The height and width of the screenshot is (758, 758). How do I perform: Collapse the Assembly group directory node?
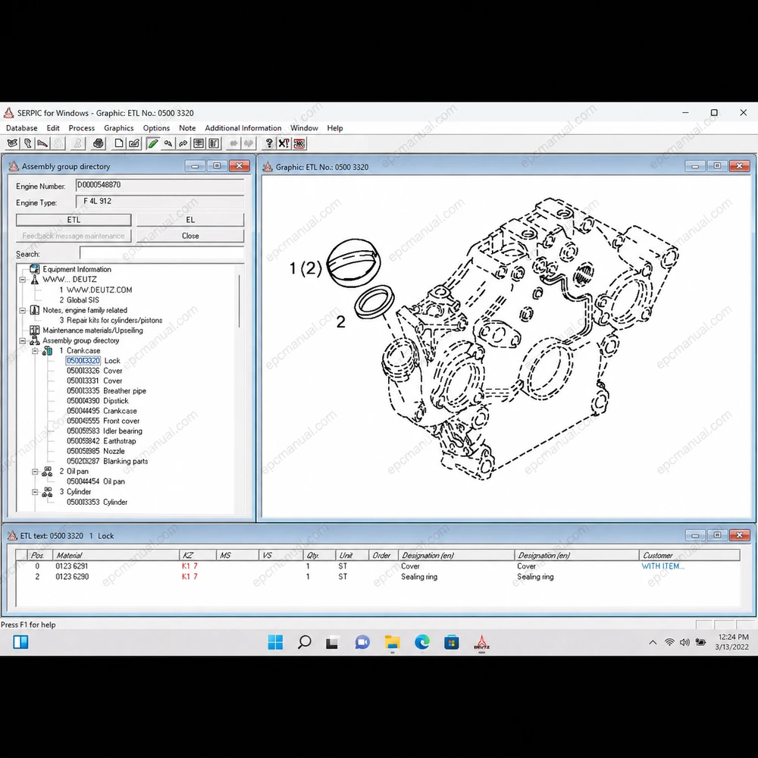tap(22, 340)
